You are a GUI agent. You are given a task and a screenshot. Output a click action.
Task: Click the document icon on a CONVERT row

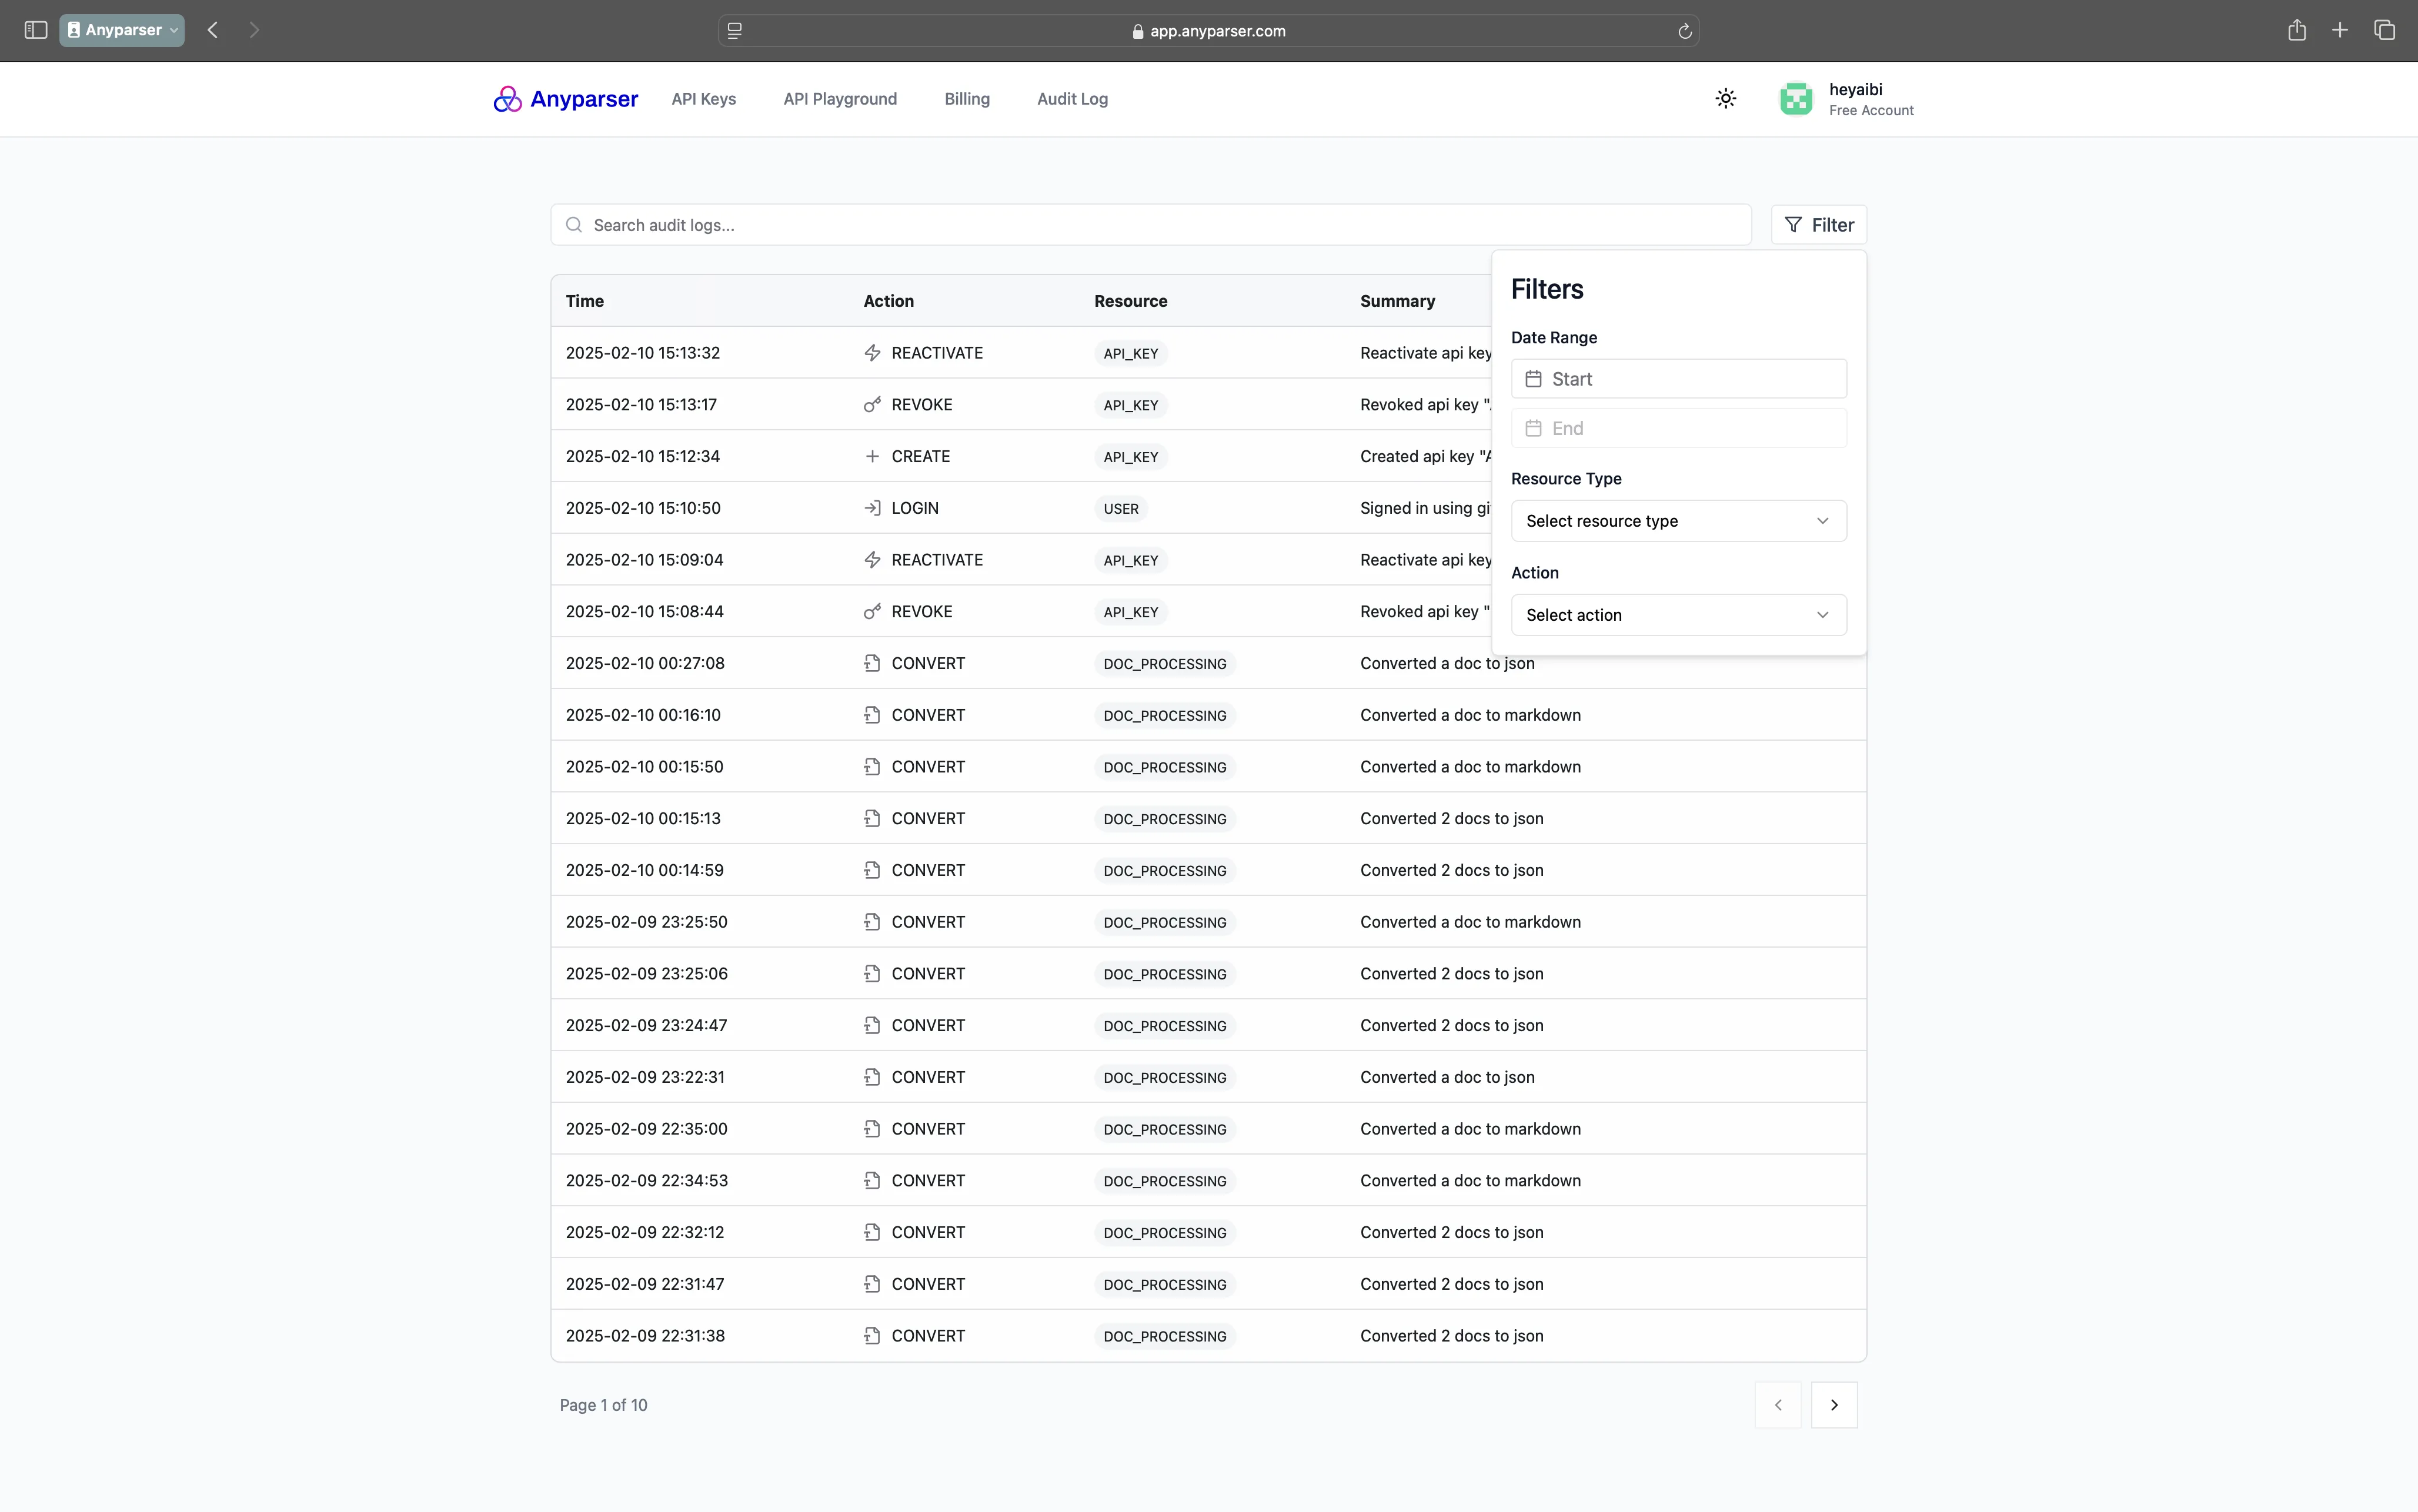click(x=871, y=662)
